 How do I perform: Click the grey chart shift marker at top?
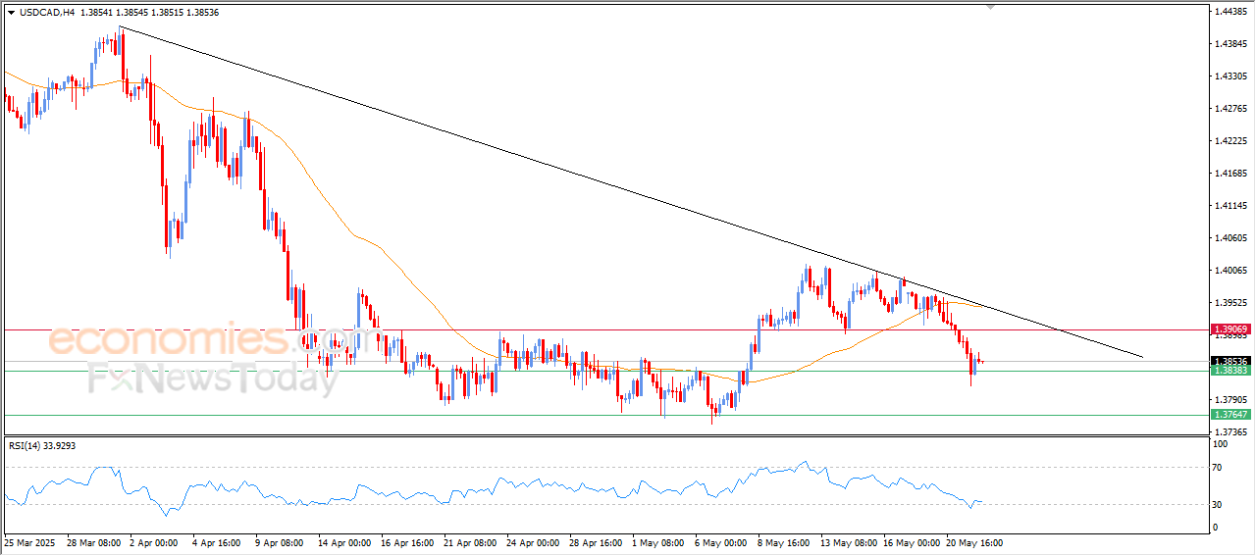point(991,7)
